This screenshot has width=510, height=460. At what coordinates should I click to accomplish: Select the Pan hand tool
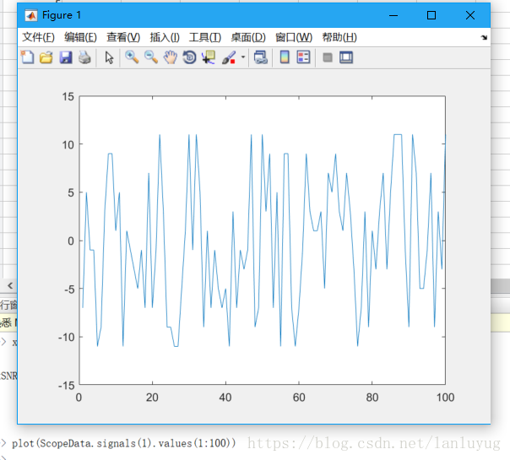point(170,57)
